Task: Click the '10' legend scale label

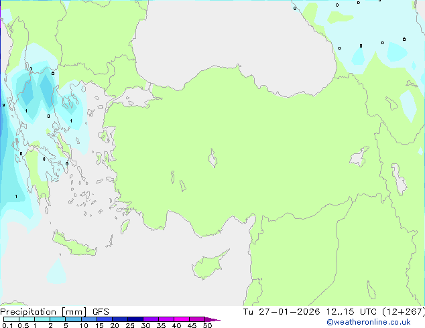Action: [x=84, y=325]
